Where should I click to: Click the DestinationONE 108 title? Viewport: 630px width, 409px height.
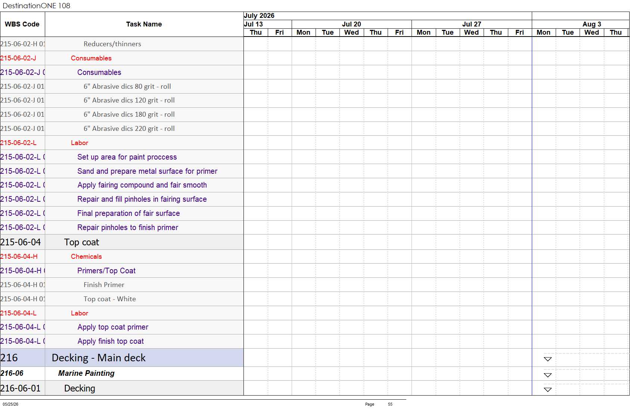[36, 6]
